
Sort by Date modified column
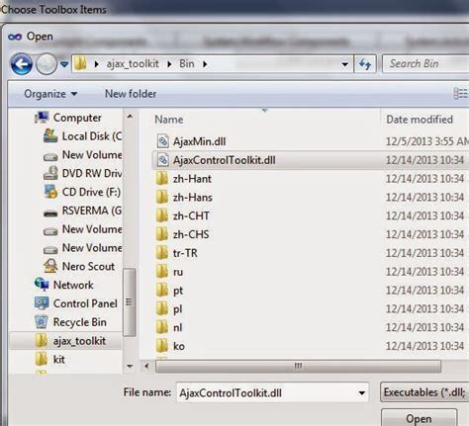point(420,120)
